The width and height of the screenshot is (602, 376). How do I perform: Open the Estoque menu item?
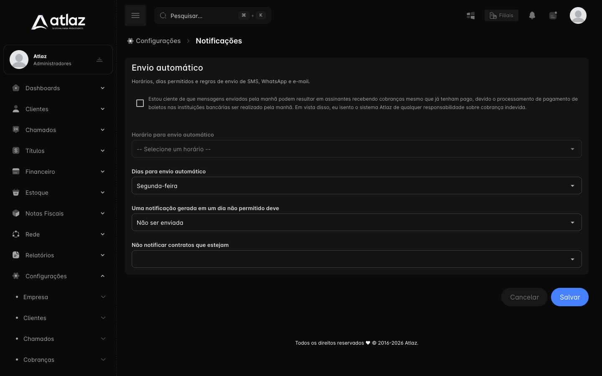pos(58,192)
